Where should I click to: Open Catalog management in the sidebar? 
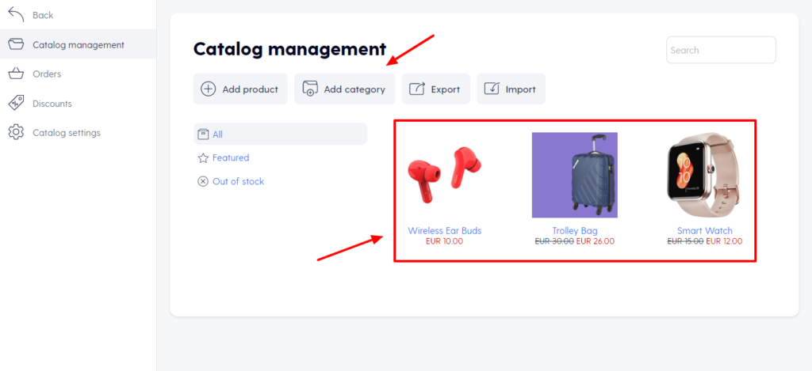[x=79, y=44]
